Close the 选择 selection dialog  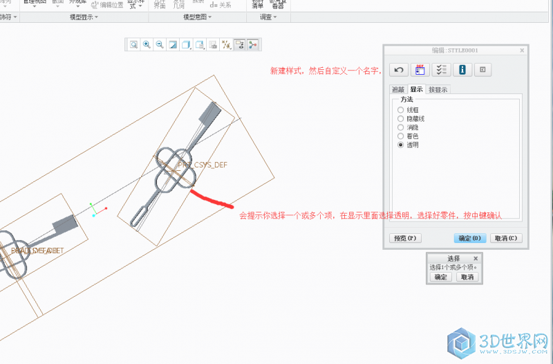click(x=476, y=258)
